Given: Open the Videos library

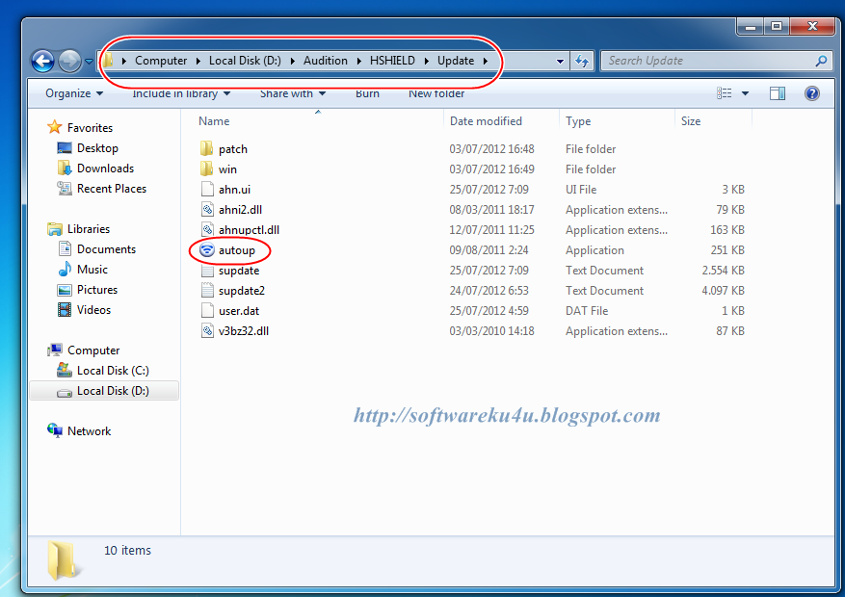Looking at the screenshot, I should point(93,309).
